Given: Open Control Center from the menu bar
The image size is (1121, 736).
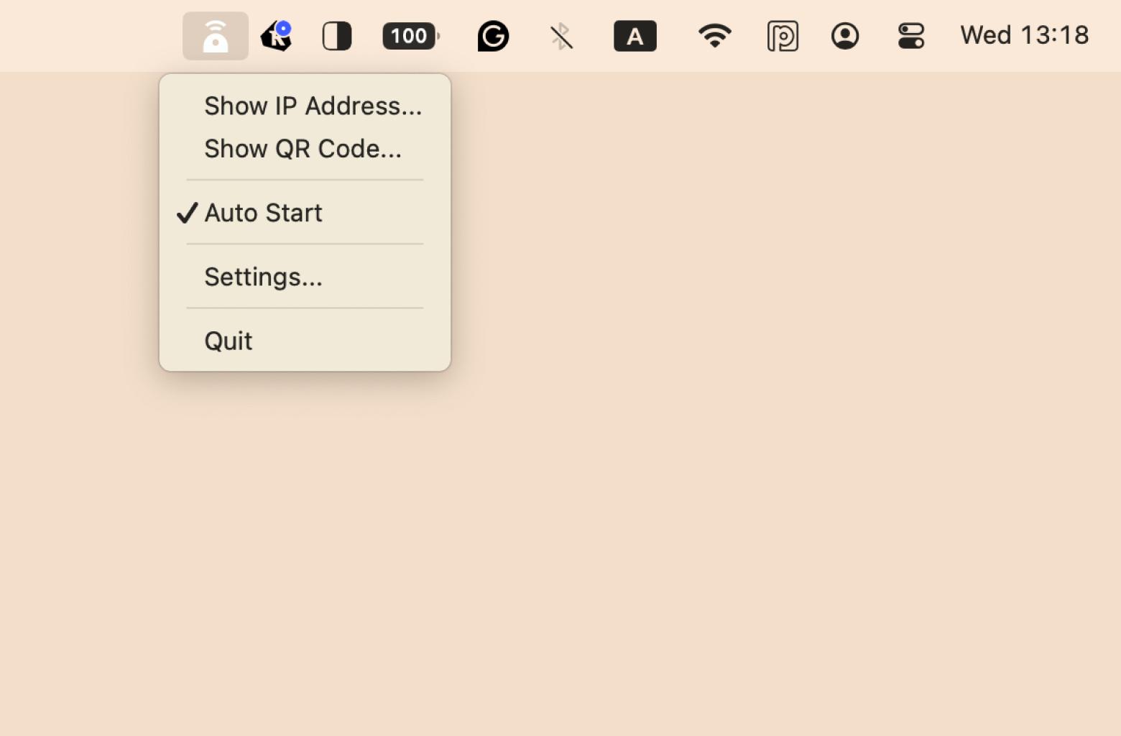Looking at the screenshot, I should click(910, 36).
